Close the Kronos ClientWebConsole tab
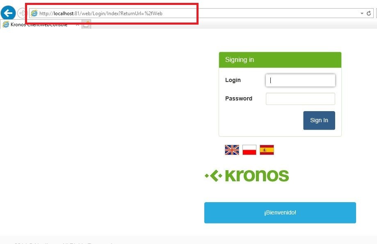The width and height of the screenshot is (377, 244). tap(78, 25)
